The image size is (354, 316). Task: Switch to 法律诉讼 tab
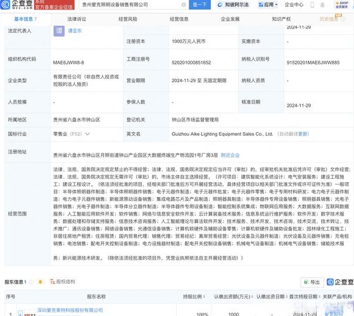77,19
